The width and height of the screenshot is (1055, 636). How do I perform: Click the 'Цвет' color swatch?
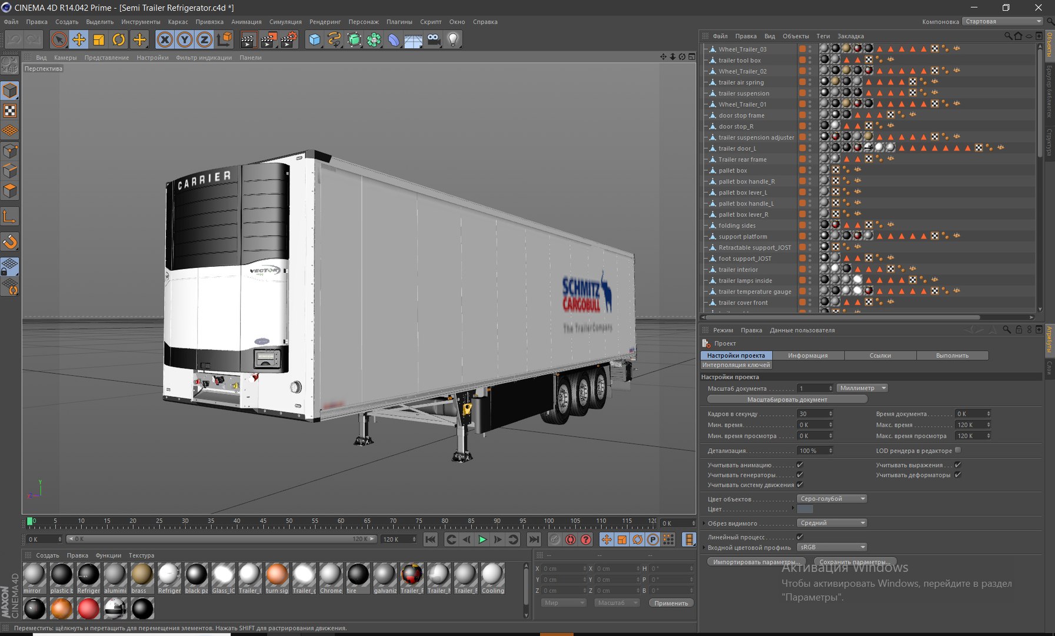(805, 509)
